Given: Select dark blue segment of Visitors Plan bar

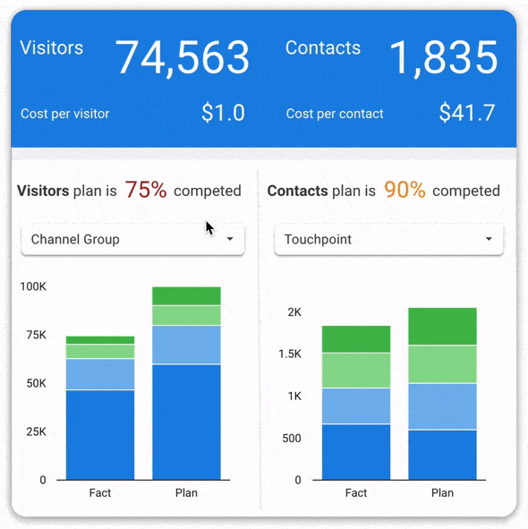Looking at the screenshot, I should (186, 422).
